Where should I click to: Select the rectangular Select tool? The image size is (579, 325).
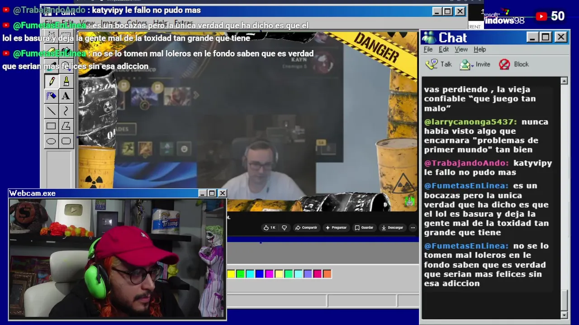pos(66,36)
